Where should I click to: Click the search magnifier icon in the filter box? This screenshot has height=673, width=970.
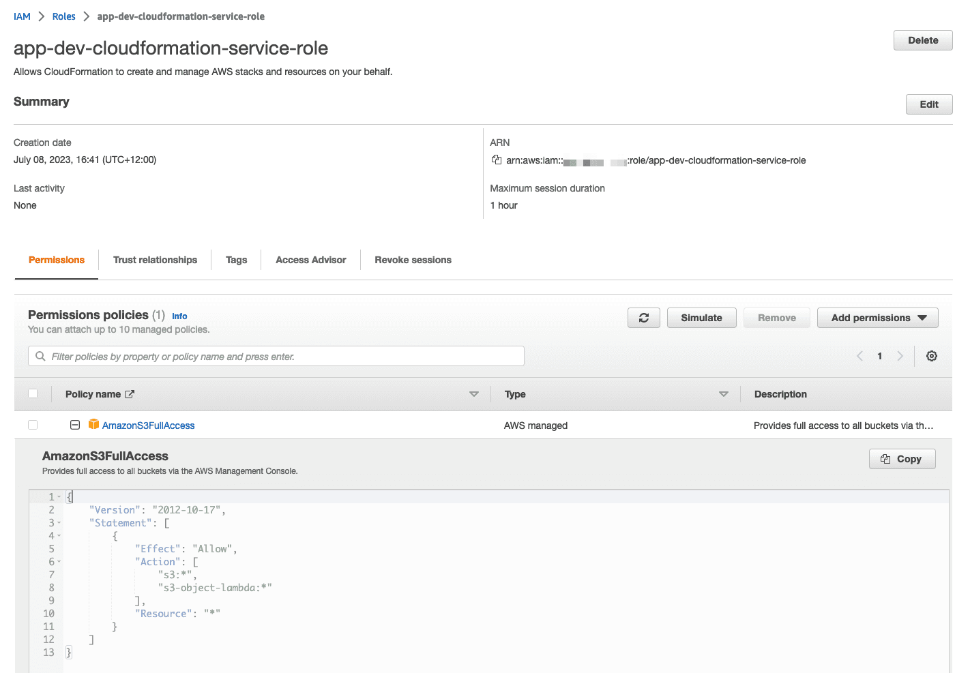tap(40, 356)
